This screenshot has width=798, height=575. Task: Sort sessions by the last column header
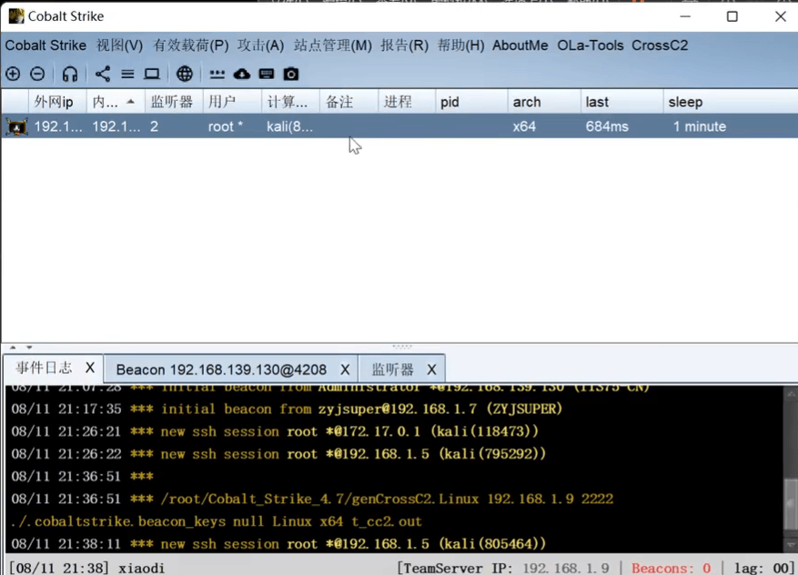(621, 102)
